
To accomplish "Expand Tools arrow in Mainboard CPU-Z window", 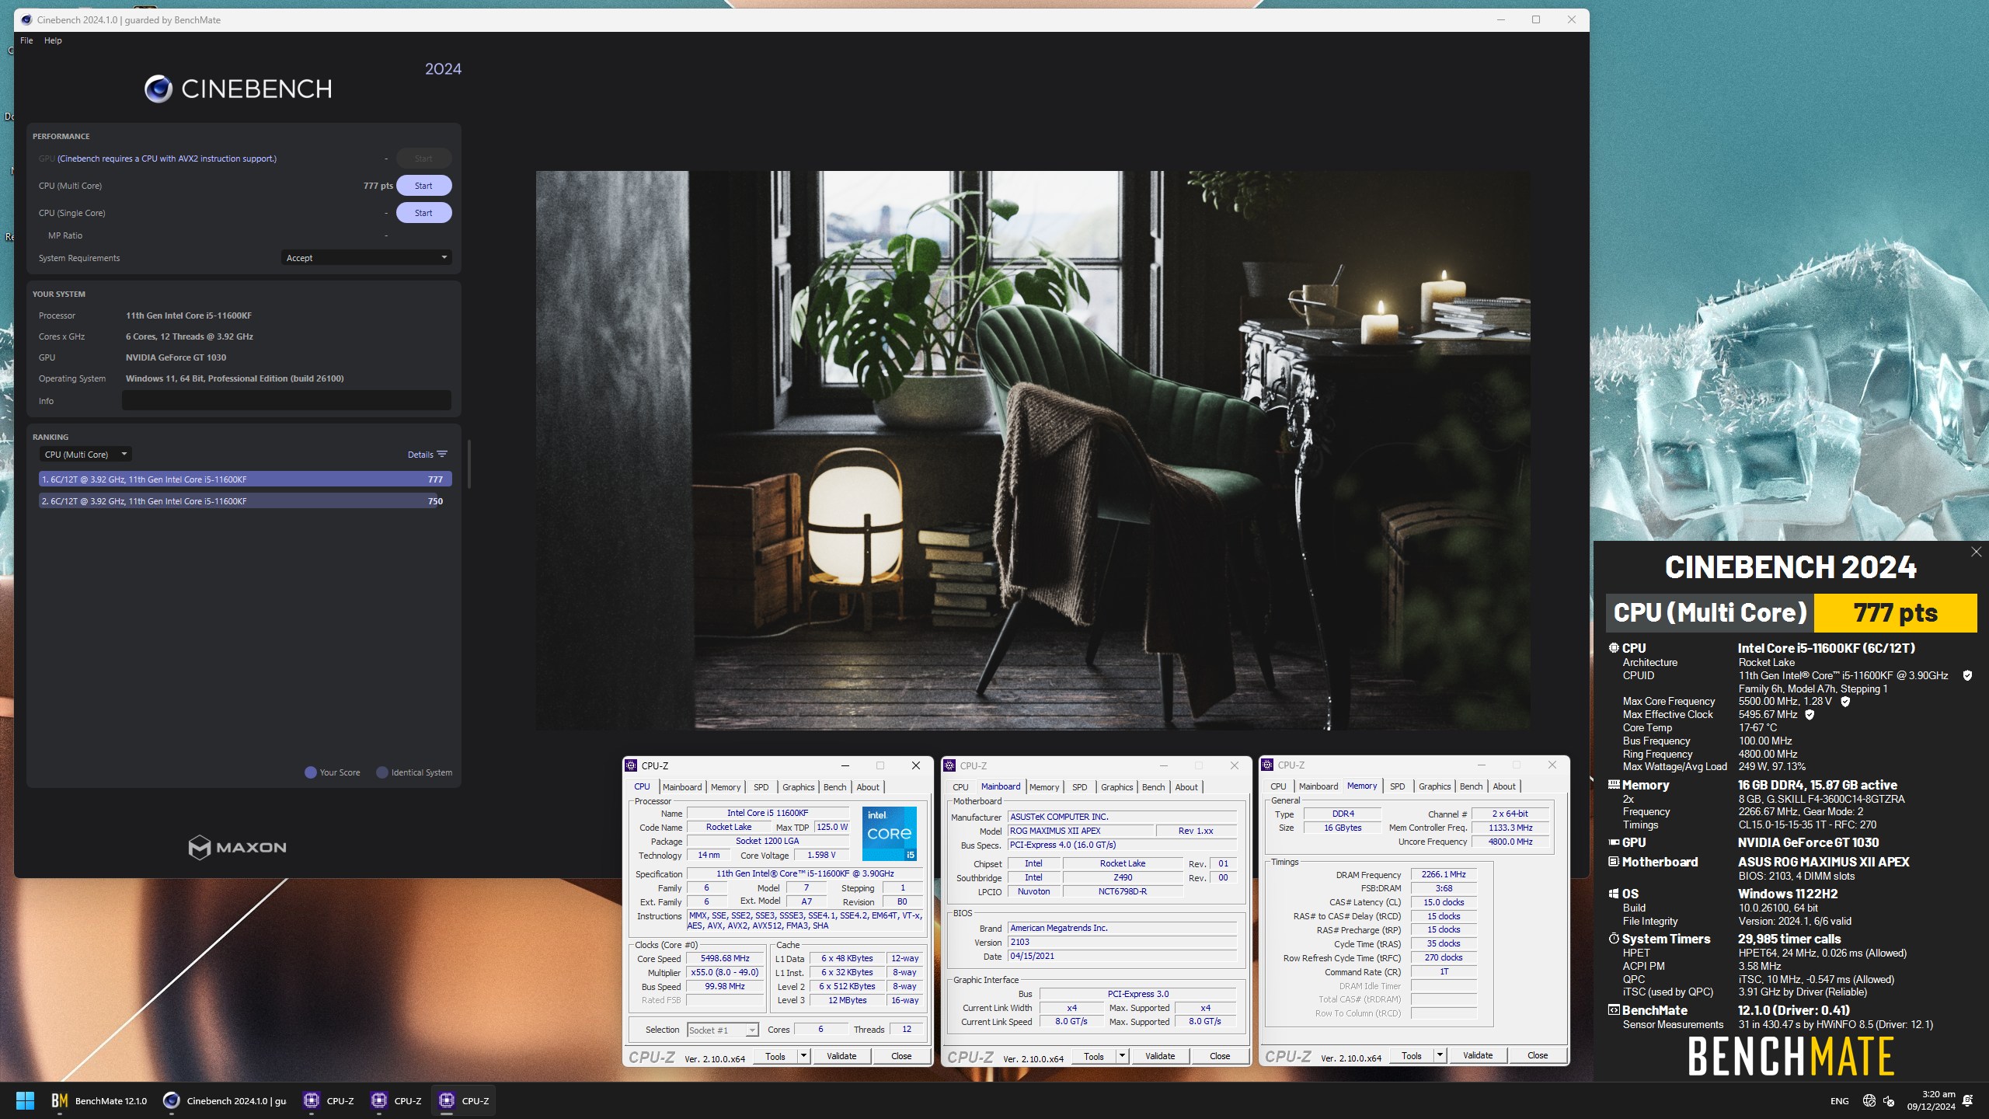I will 1122,1056.
